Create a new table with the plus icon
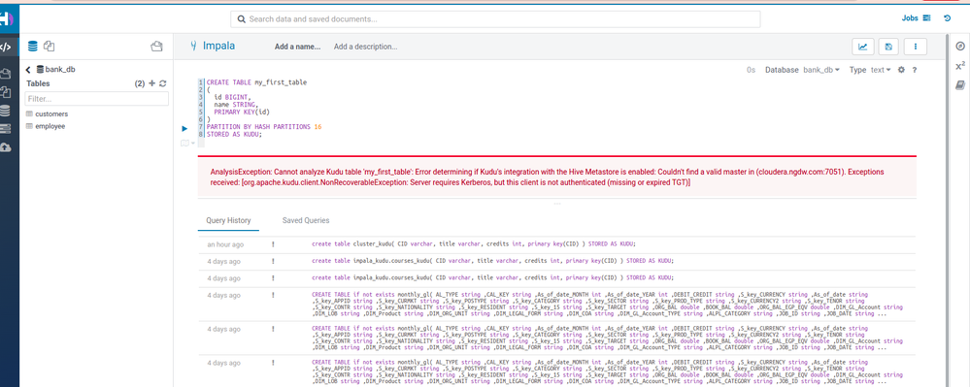 152,83
